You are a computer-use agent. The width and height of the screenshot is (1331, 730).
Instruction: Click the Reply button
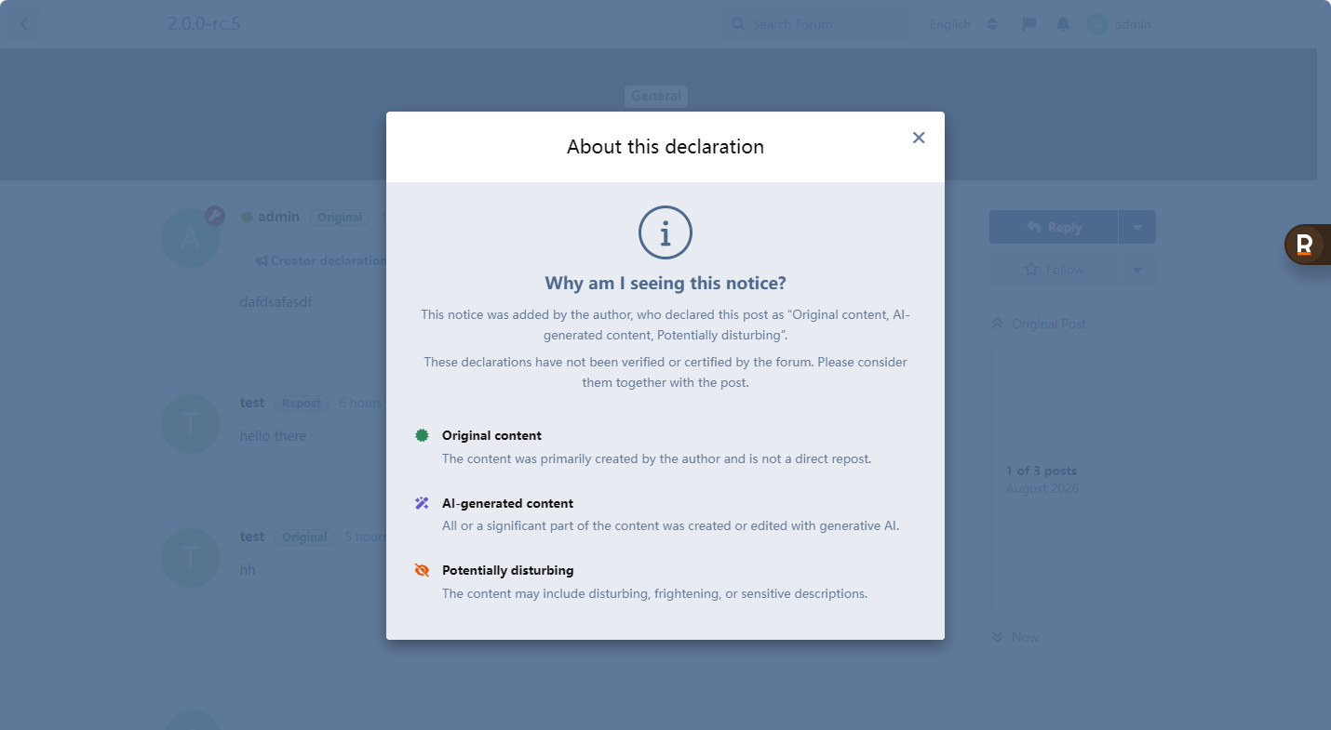pyautogui.click(x=1054, y=227)
